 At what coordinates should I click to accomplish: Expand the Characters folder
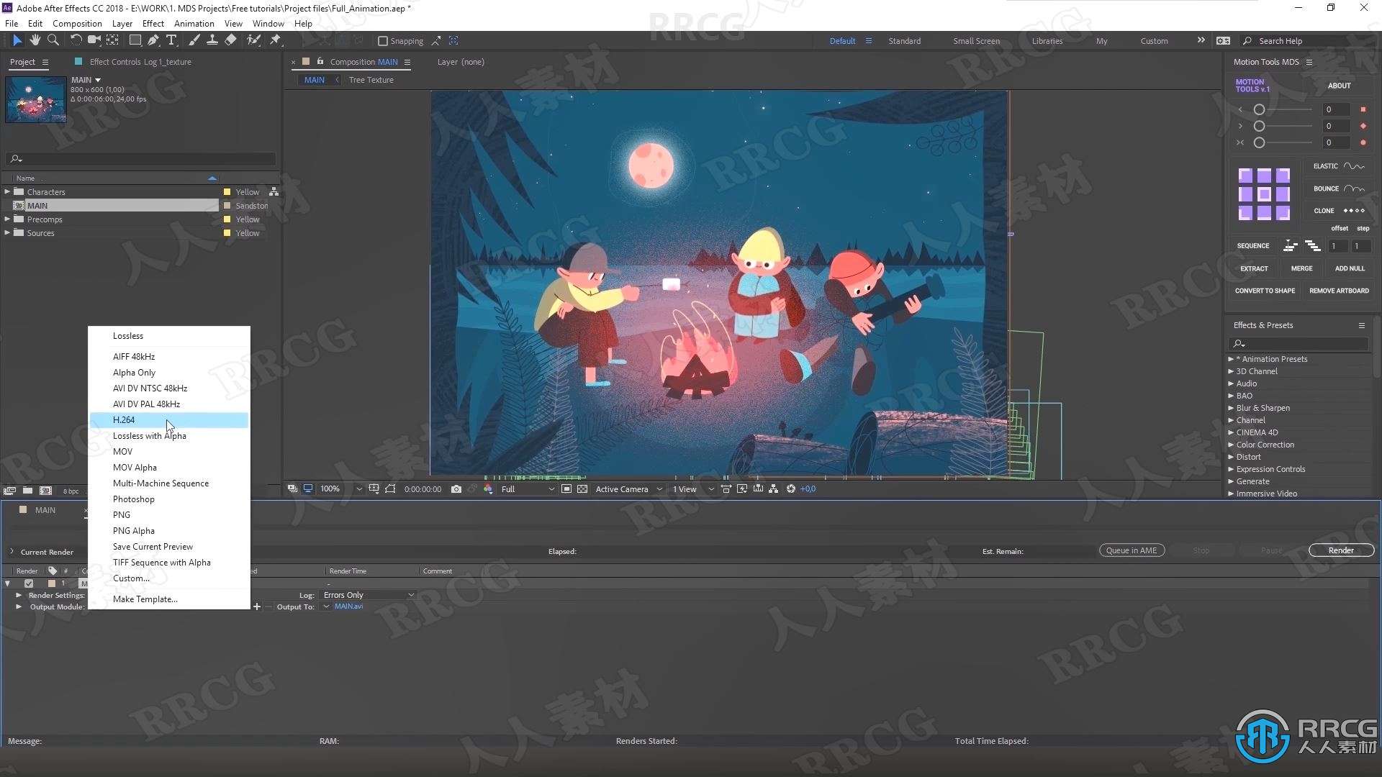[7, 191]
